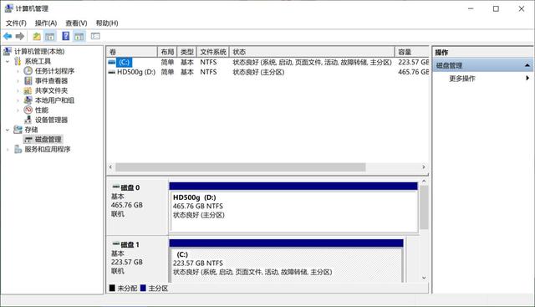The image size is (535, 307).
Task: Sort by the 布局 column header
Action: click(x=167, y=52)
